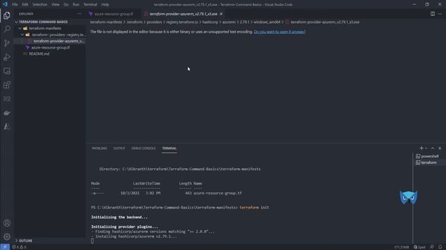Maximize the terminal panel size
446x250 pixels.
pyautogui.click(x=432, y=148)
